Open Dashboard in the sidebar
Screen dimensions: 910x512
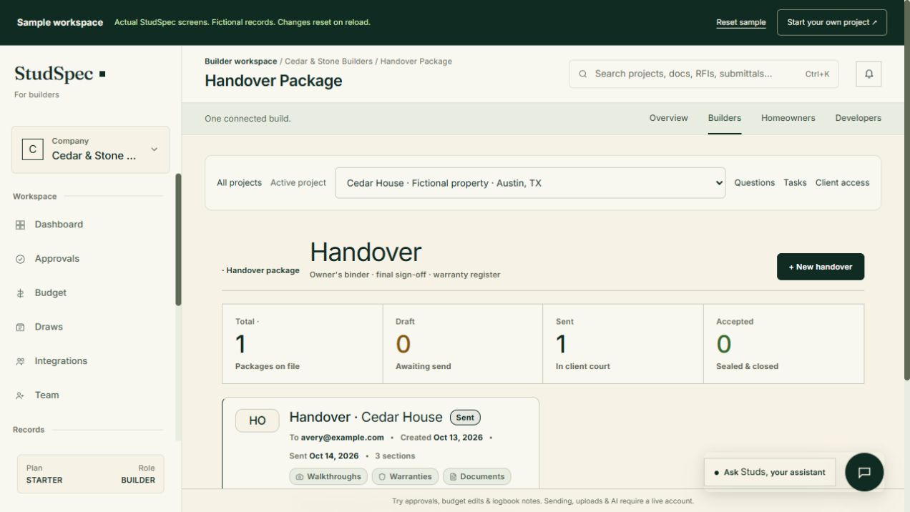(59, 225)
